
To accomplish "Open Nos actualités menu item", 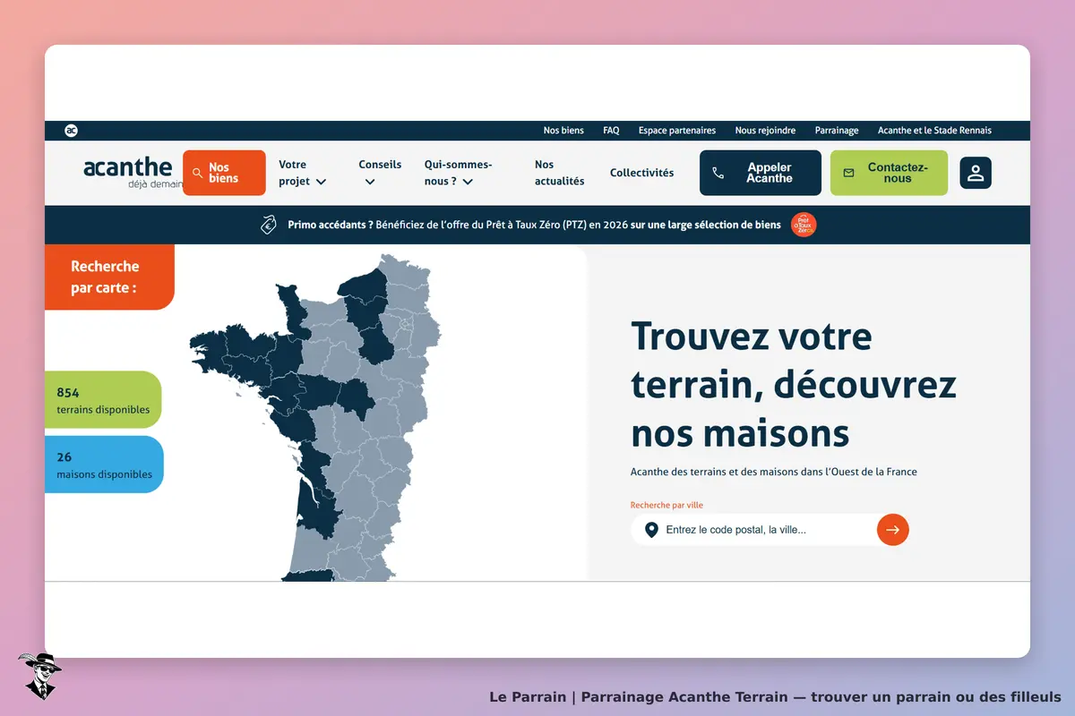I will tap(559, 173).
